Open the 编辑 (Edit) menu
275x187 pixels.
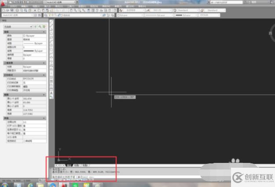[x=25, y=6]
